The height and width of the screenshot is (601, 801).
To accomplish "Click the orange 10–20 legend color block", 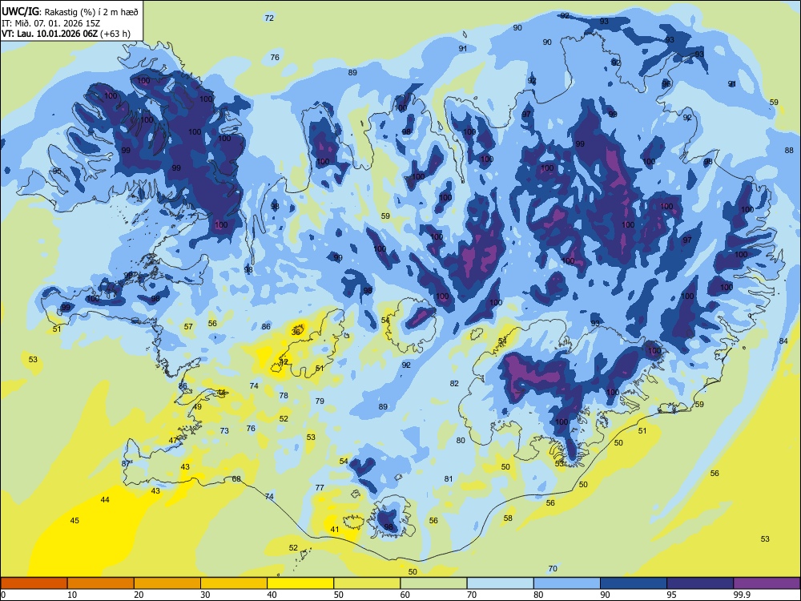I will pyautogui.click(x=101, y=583).
